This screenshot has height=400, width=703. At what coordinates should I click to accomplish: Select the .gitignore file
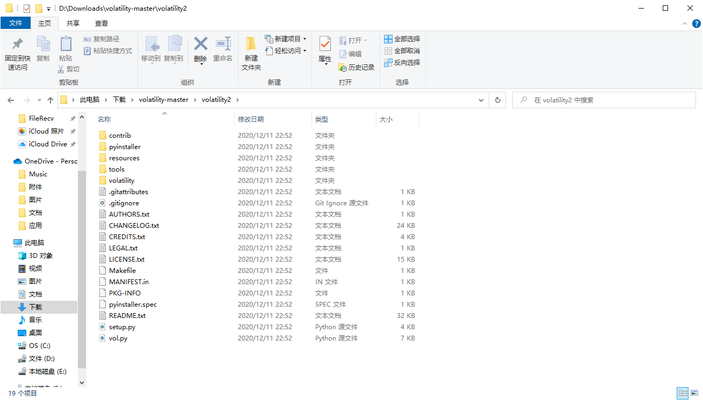click(124, 203)
